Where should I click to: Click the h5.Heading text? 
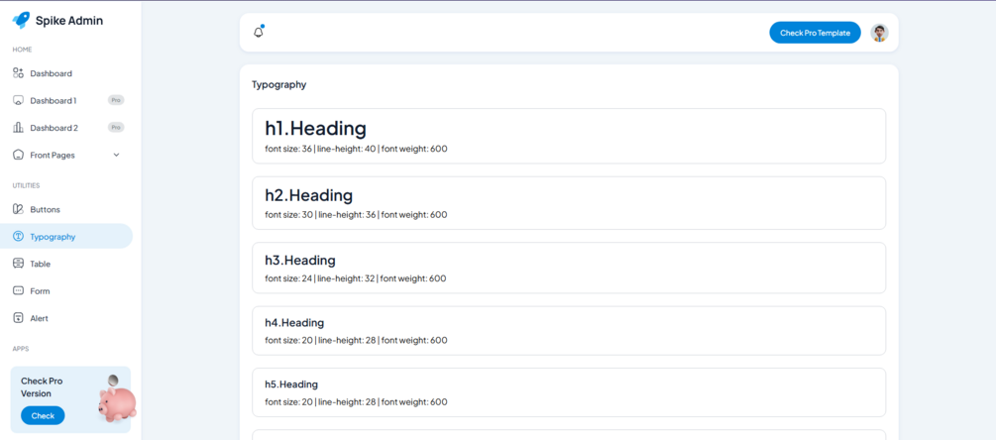pos(291,385)
